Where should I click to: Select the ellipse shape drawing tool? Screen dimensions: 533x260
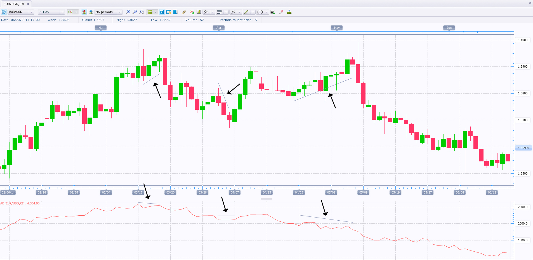pos(260,12)
